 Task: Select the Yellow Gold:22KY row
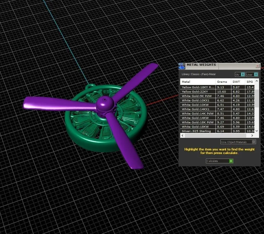click(x=217, y=92)
